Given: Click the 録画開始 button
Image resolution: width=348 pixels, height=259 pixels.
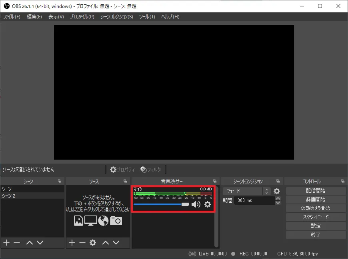Looking at the screenshot, I should tap(316, 200).
